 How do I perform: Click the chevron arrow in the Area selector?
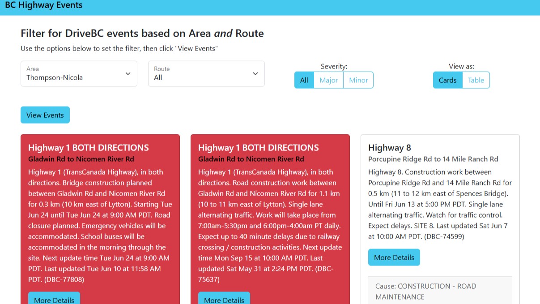click(128, 74)
